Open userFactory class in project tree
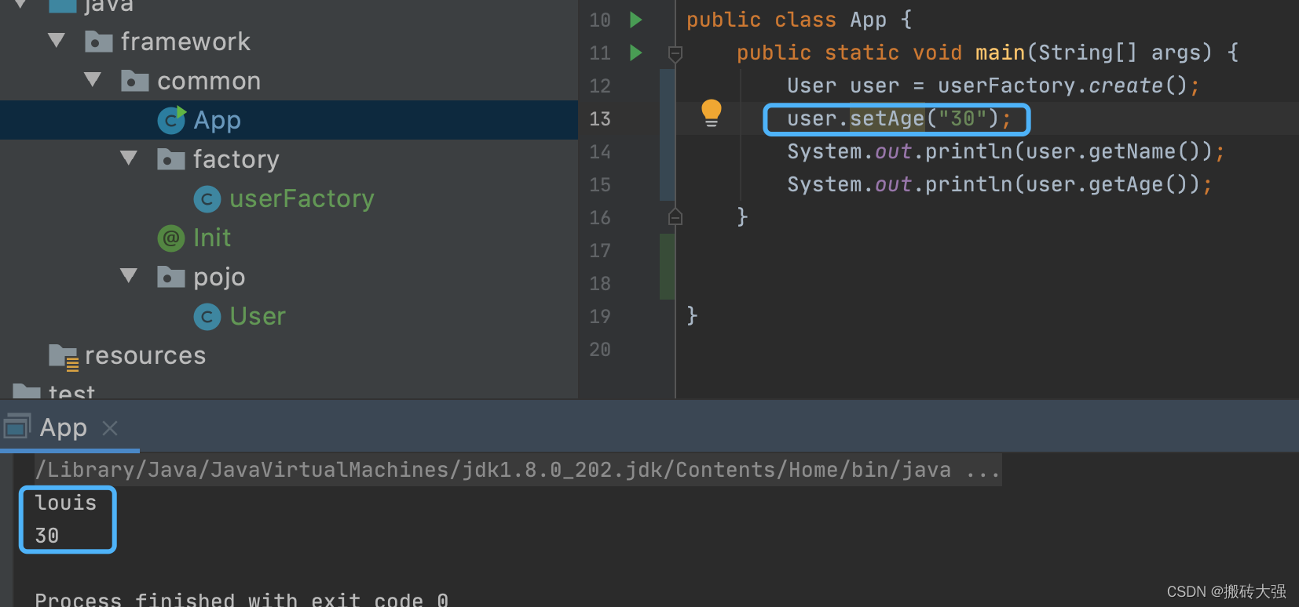Screen dimensions: 1299x607 click(x=302, y=198)
